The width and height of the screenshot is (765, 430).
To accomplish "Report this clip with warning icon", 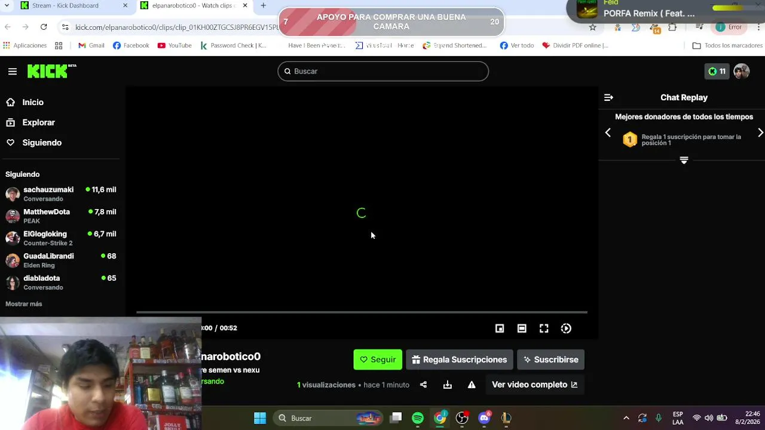I will [x=472, y=385].
